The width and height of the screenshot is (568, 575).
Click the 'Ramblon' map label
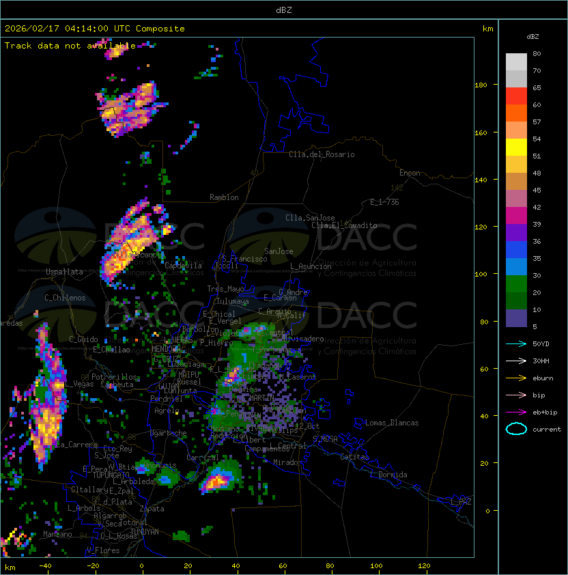click(x=224, y=197)
